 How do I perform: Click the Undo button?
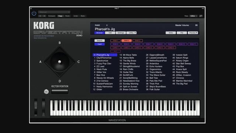pos(76,16)
